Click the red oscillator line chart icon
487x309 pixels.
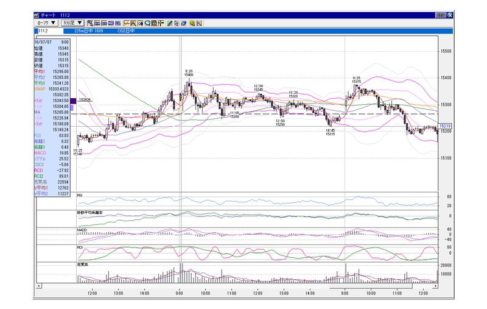point(127,23)
